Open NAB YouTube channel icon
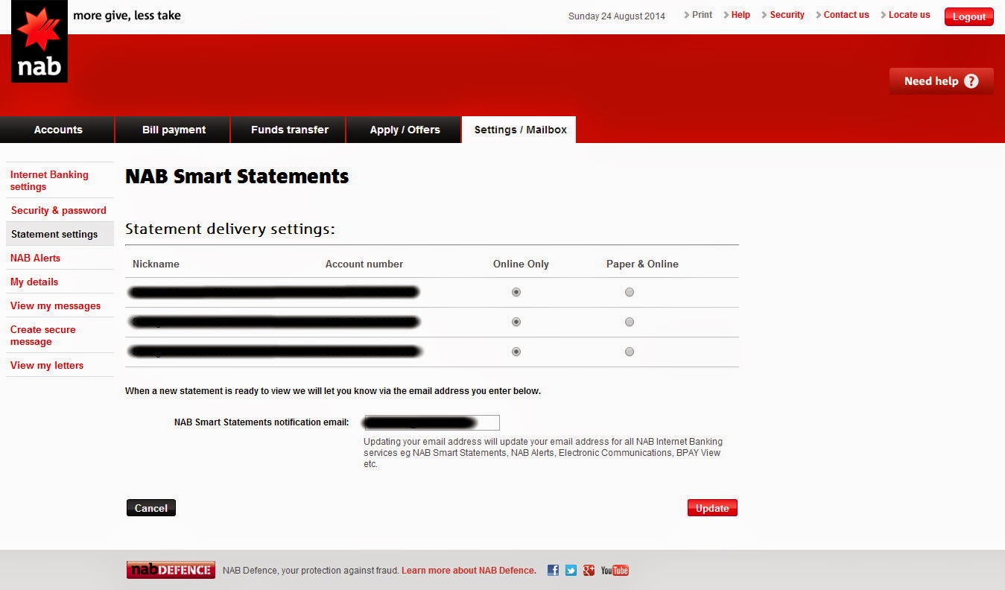The width and height of the screenshot is (1005, 590). pos(615,571)
